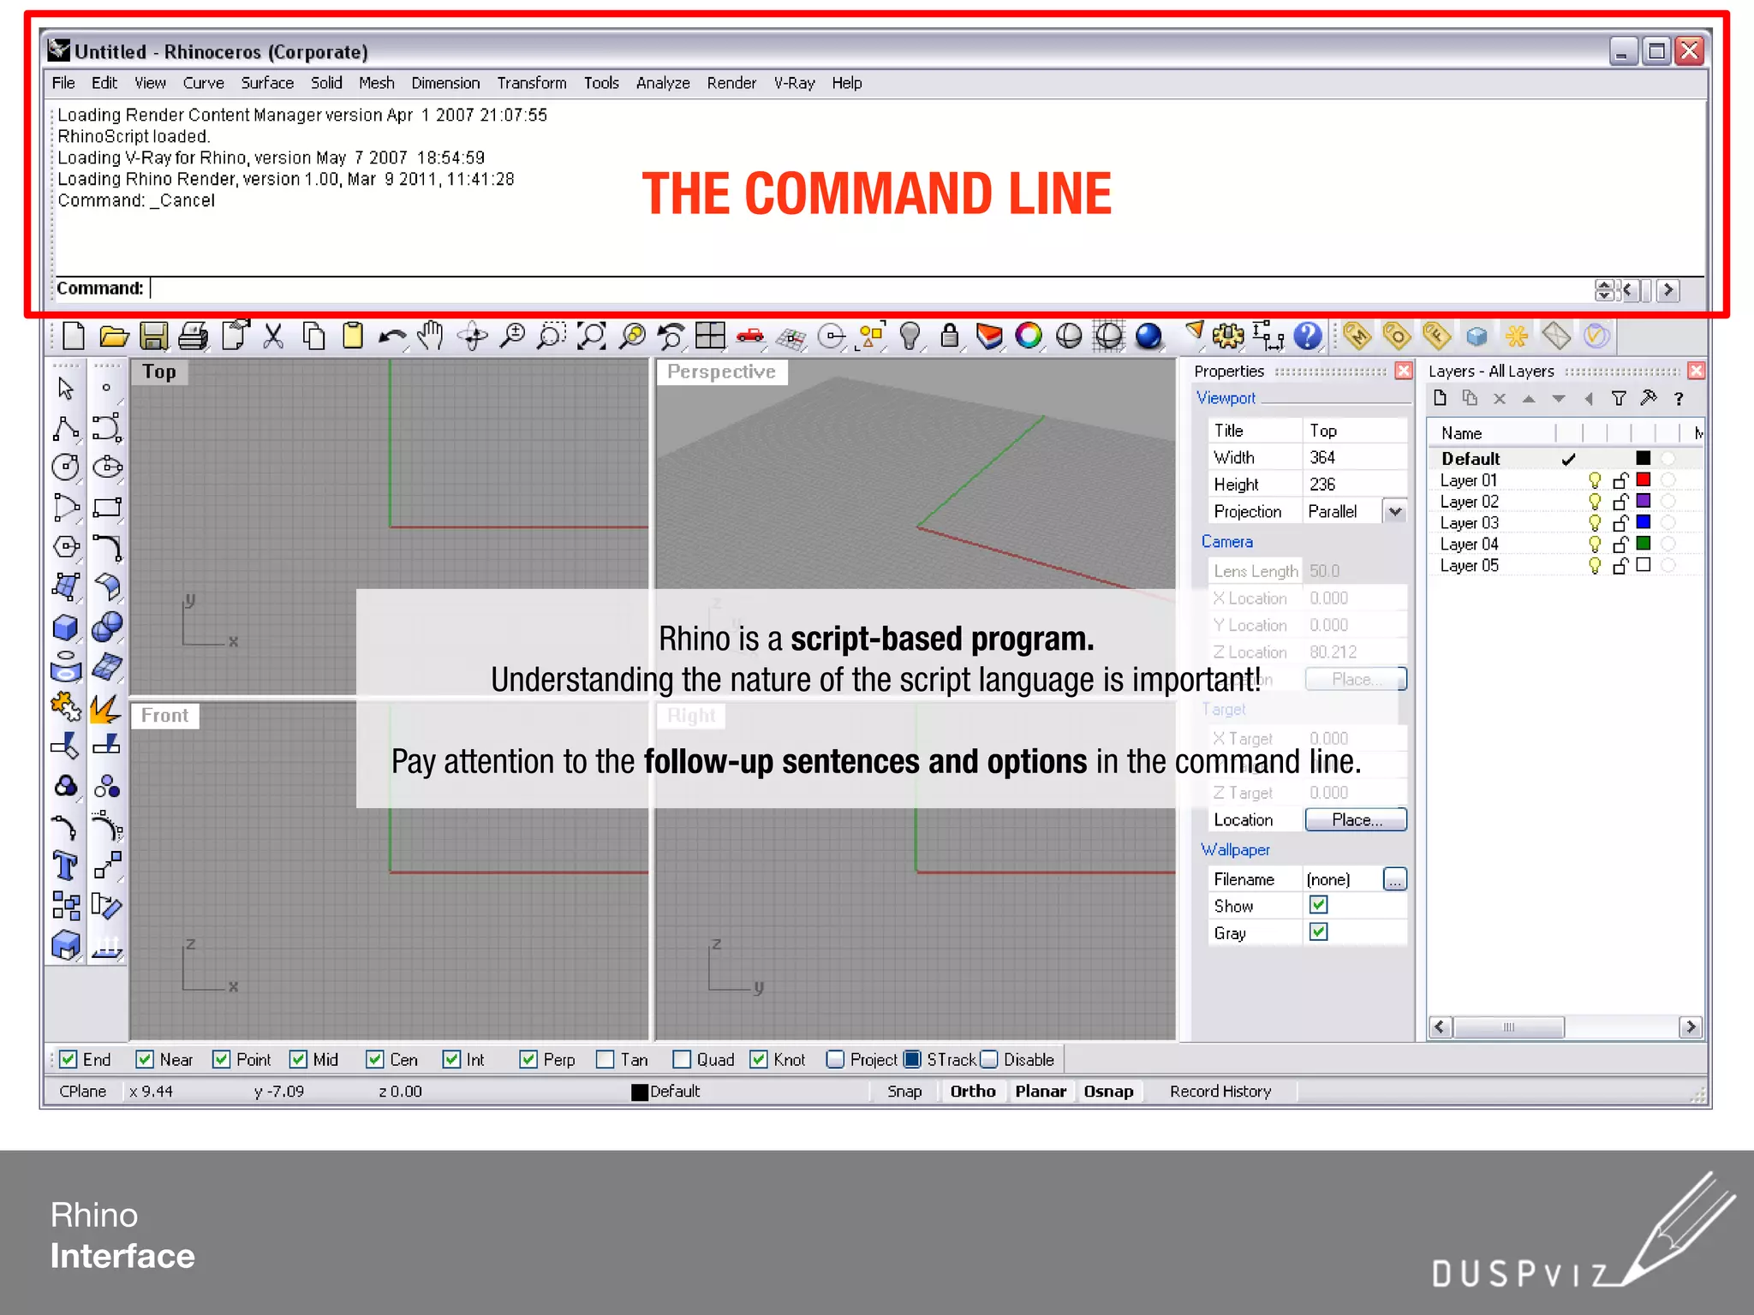
Task: Toggle Ortho in the status bar
Action: pyautogui.click(x=973, y=1091)
